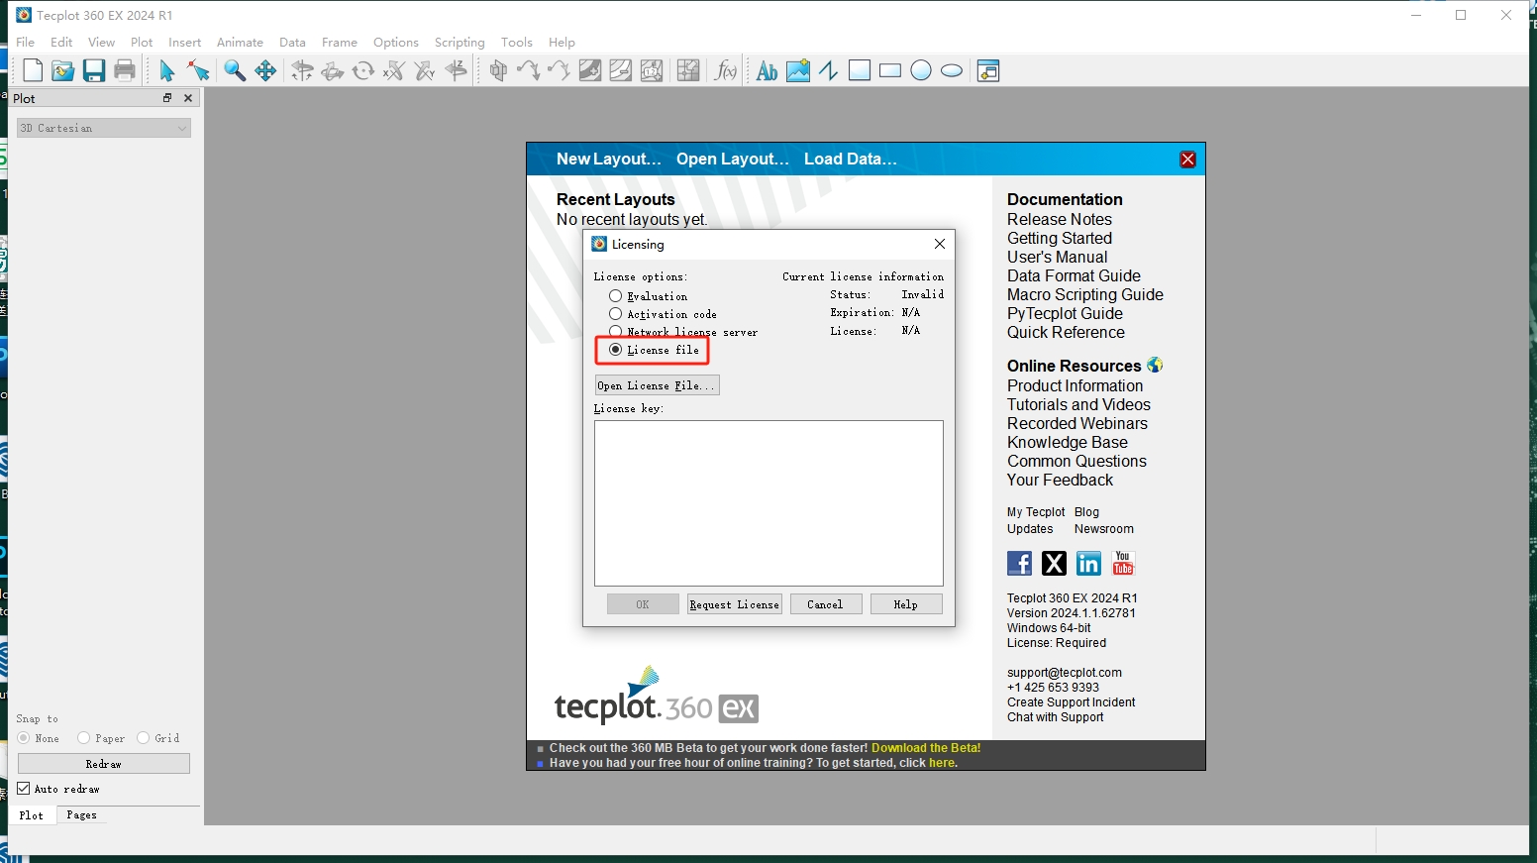Image resolution: width=1537 pixels, height=863 pixels.
Task: Select the Translate move arrows tool
Action: coord(265,70)
